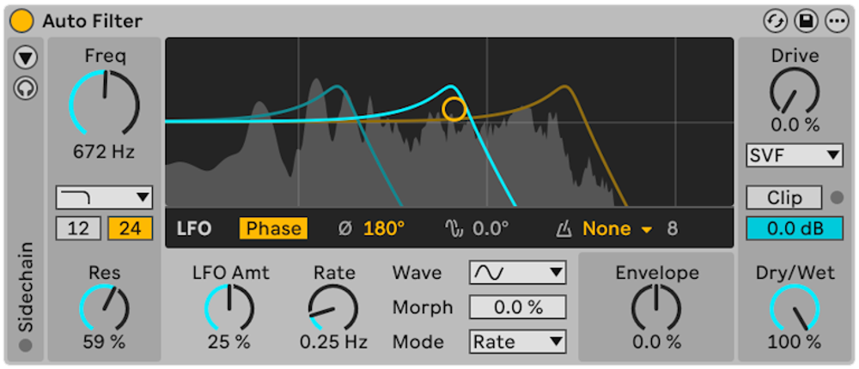Click the 0.0 dB output field
The height and width of the screenshot is (369, 859).
point(795,228)
